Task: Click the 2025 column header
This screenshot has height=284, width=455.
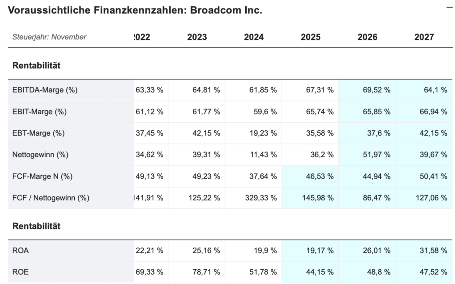Action: [x=310, y=37]
